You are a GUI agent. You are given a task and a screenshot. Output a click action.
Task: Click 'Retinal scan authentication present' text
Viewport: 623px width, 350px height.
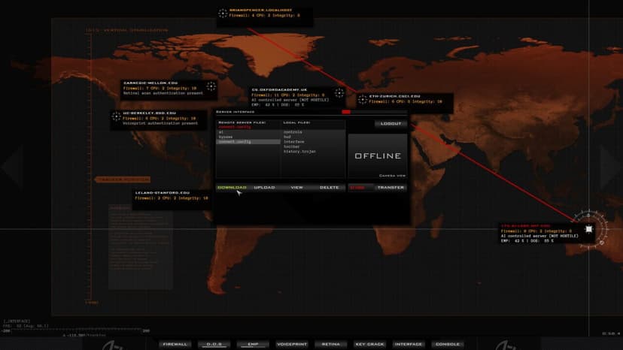[163, 93]
